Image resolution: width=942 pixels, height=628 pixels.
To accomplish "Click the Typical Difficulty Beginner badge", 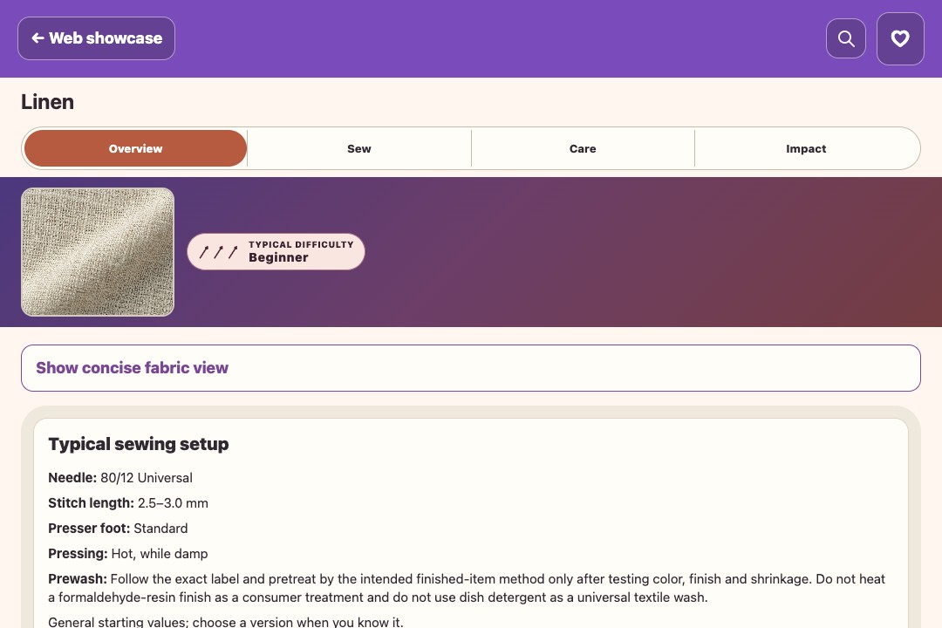I will (276, 252).
